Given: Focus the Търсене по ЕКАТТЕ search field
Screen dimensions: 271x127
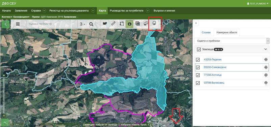Looking at the screenshot, I should (x=52, y=24).
